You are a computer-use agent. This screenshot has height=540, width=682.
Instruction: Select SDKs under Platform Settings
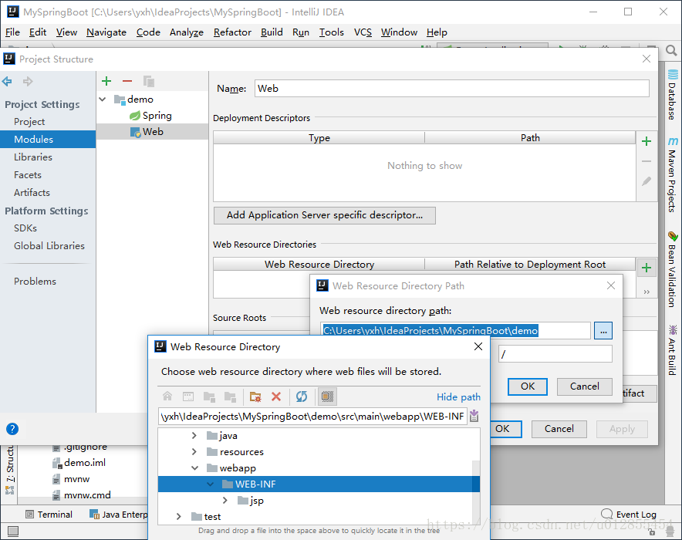[25, 228]
